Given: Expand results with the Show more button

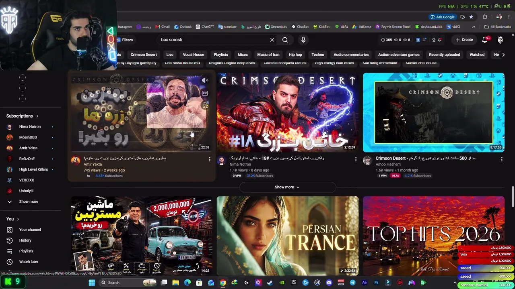Looking at the screenshot, I should pyautogui.click(x=287, y=187).
